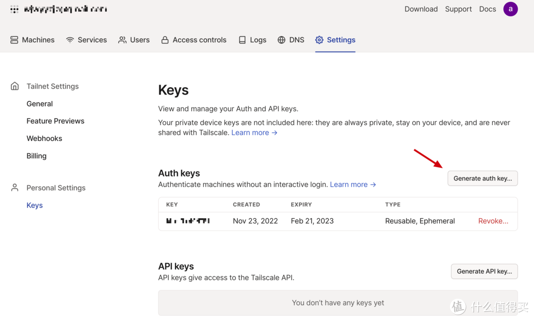Click the Keys page heading

coord(174,91)
